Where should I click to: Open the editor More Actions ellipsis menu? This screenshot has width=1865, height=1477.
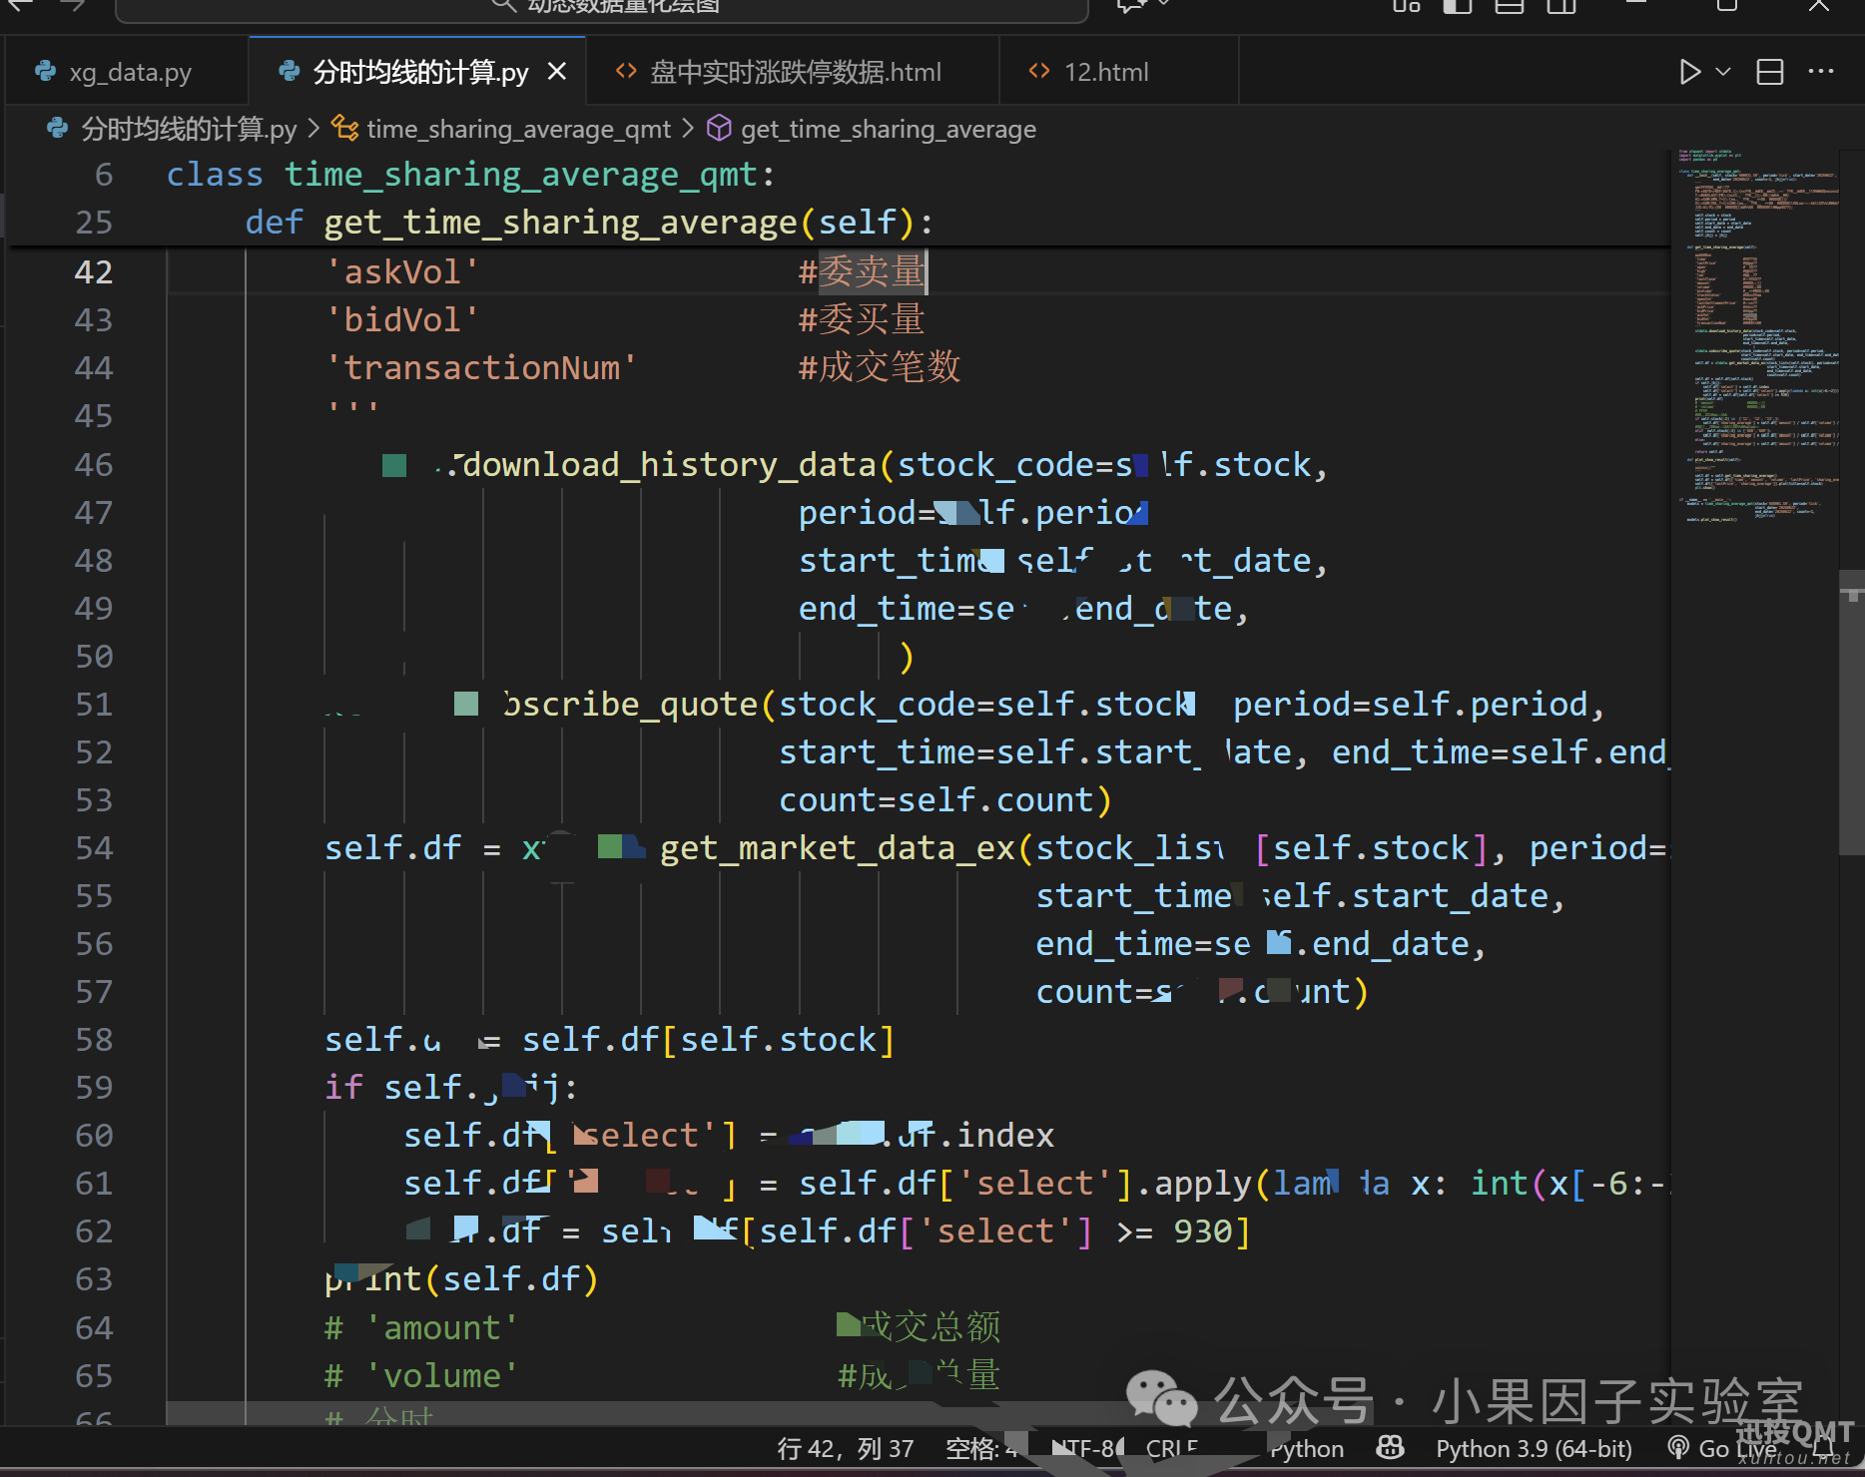tap(1821, 72)
